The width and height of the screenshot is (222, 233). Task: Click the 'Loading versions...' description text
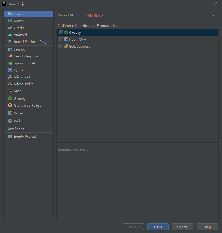click(73, 150)
